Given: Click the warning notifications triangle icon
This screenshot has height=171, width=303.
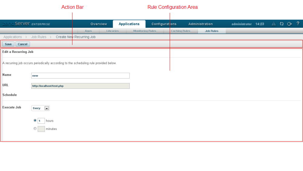Looking at the screenshot, I should coord(274,24).
